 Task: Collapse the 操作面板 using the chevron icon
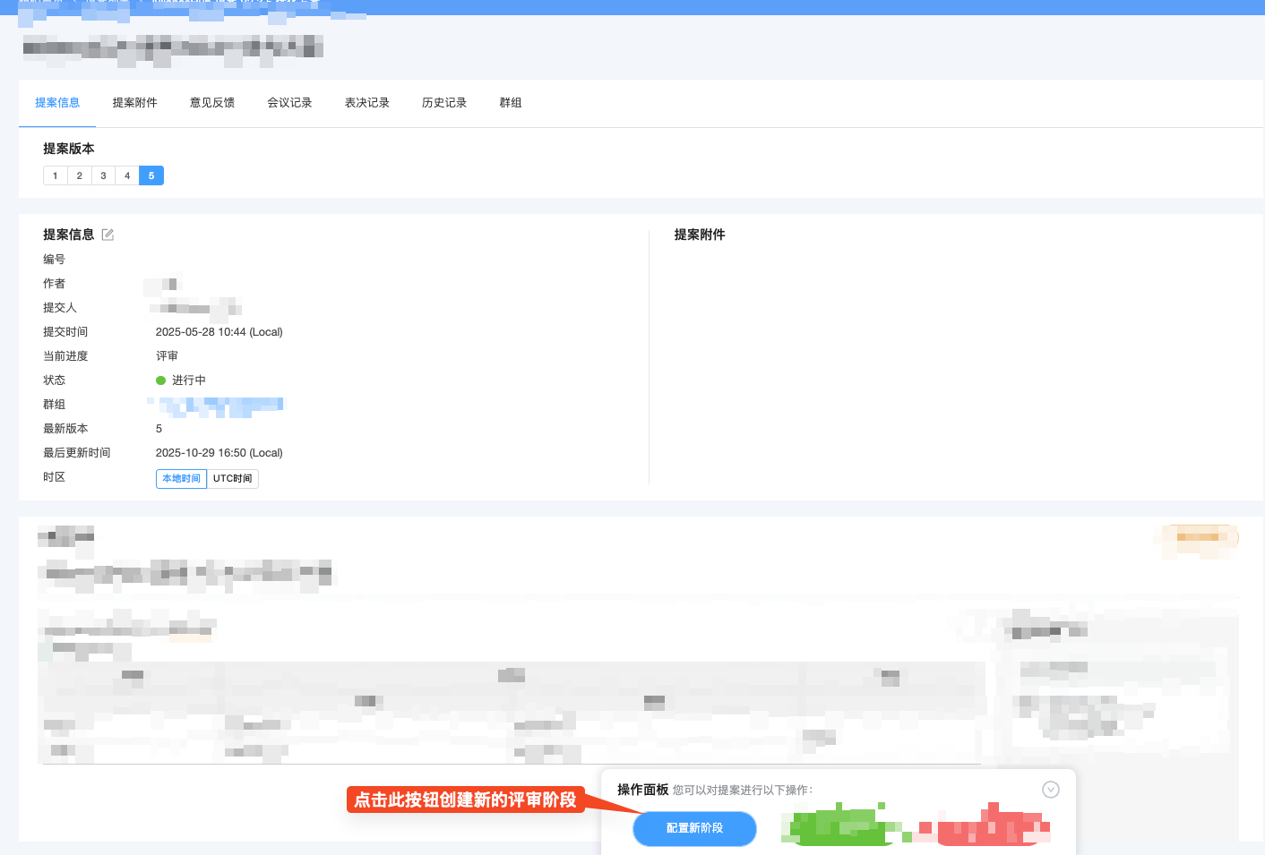pos(1050,789)
